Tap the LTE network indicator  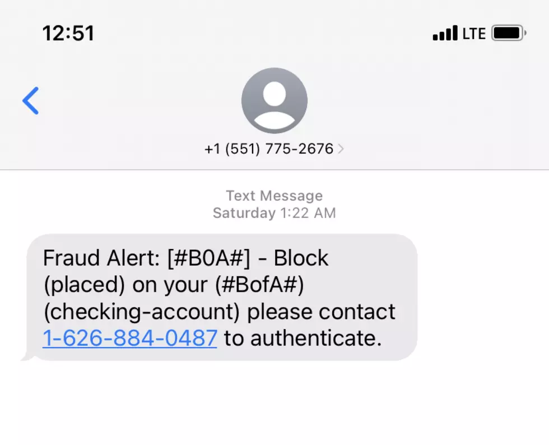coord(474,34)
